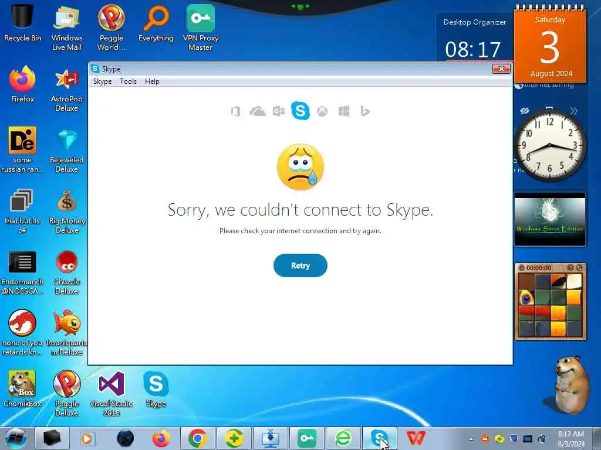This screenshot has height=450, width=601.
Task: Click the puzzle gadget timer clock icon
Action: (522, 268)
